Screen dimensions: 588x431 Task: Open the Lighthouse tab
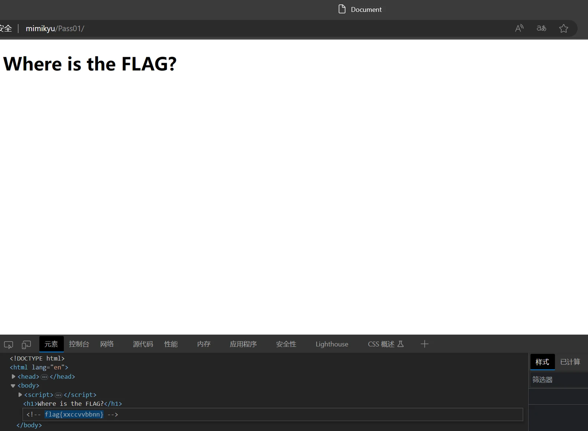point(331,344)
